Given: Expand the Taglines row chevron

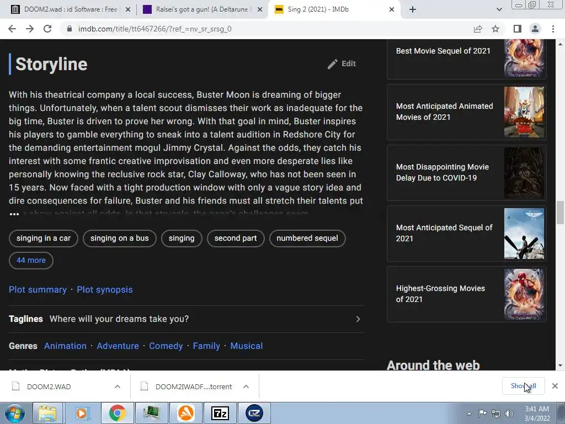Looking at the screenshot, I should tap(358, 319).
